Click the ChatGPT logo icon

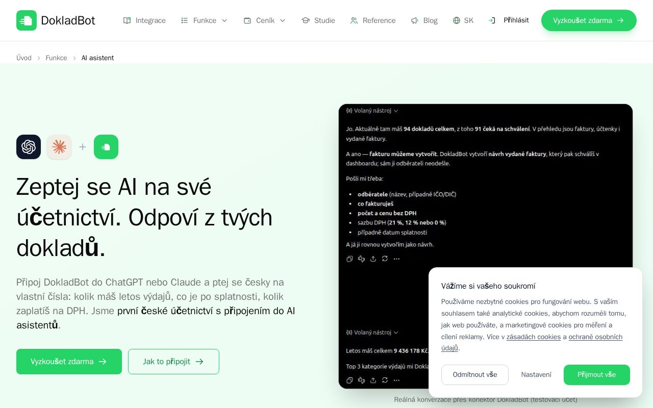click(29, 147)
